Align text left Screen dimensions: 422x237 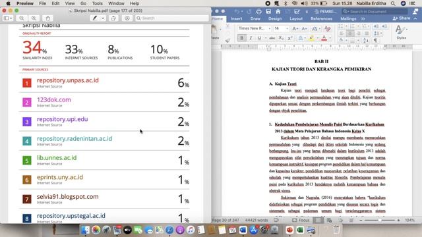342,34
